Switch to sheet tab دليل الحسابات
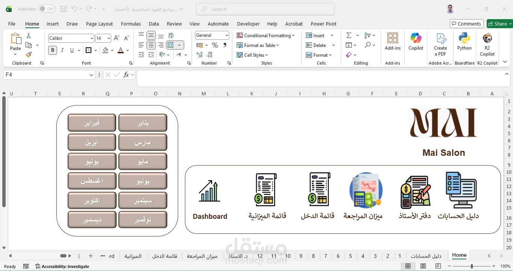513x271 pixels. click(x=426, y=256)
